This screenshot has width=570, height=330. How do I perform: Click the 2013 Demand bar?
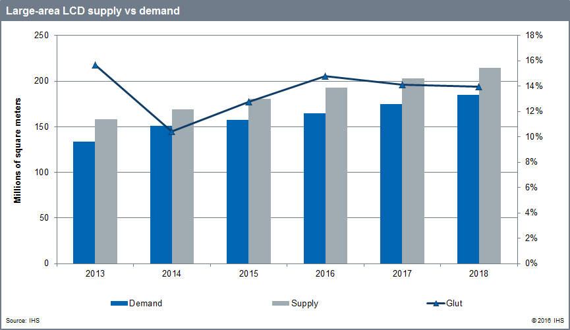point(84,202)
